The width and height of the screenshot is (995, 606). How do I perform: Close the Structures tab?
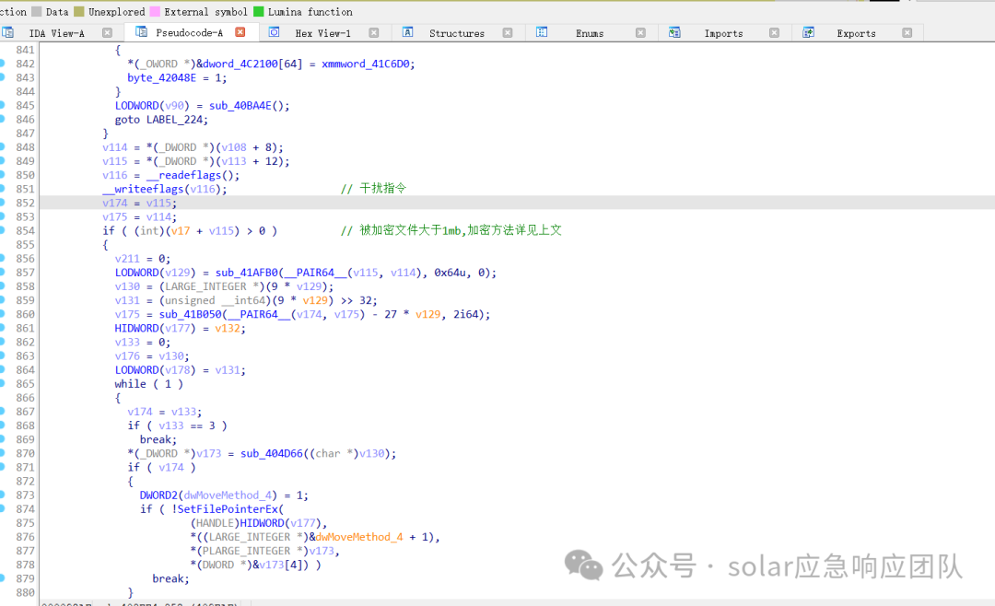click(508, 33)
